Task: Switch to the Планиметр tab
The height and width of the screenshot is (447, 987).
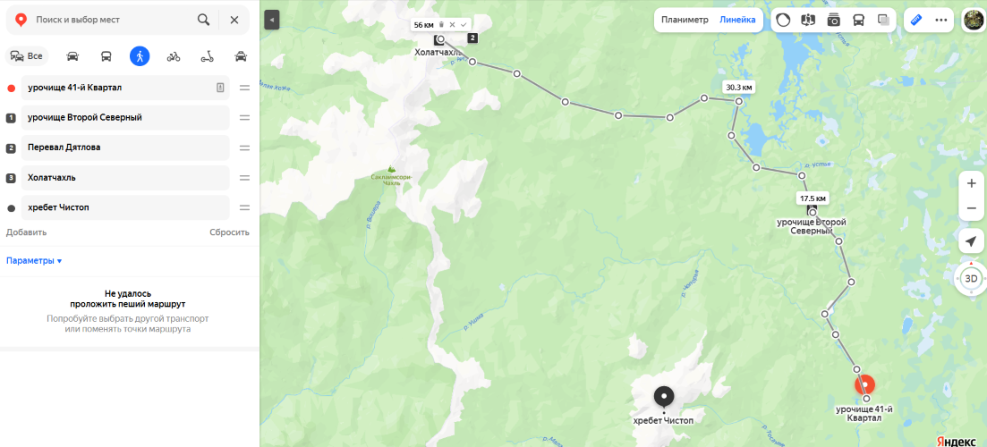Action: pyautogui.click(x=685, y=20)
